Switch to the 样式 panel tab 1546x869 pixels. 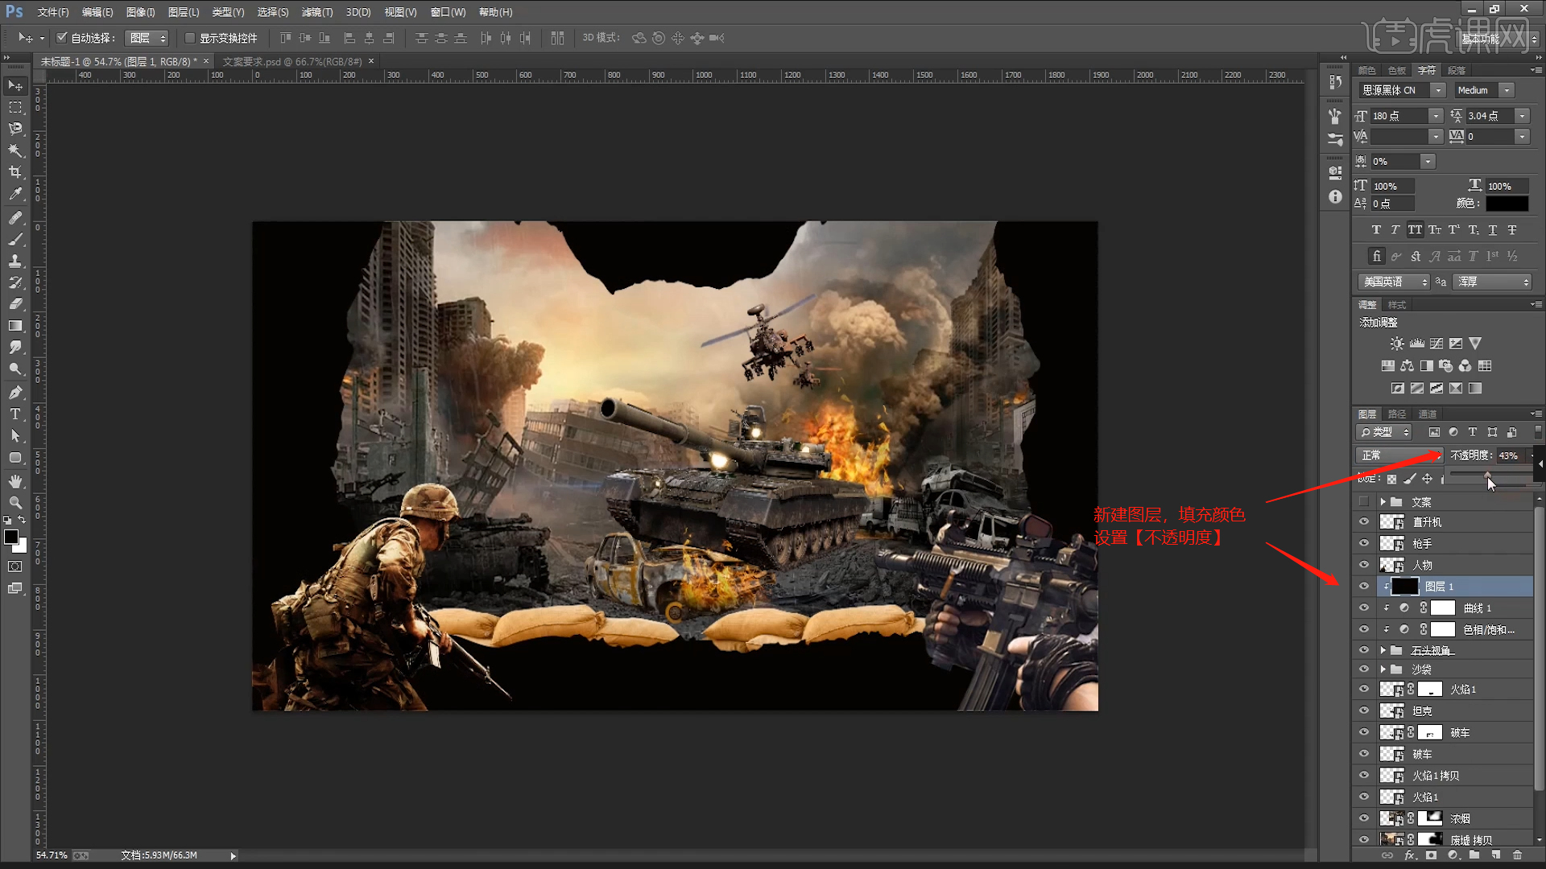[1397, 305]
